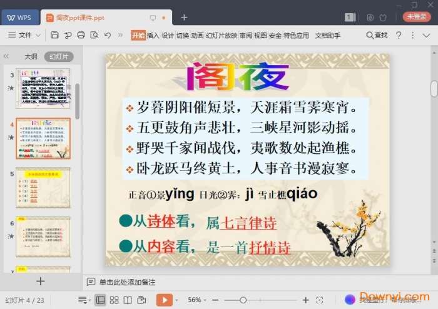Click the skin/shirt icon in title bar
This screenshot has height=309, width=438.
pyautogui.click(x=383, y=18)
